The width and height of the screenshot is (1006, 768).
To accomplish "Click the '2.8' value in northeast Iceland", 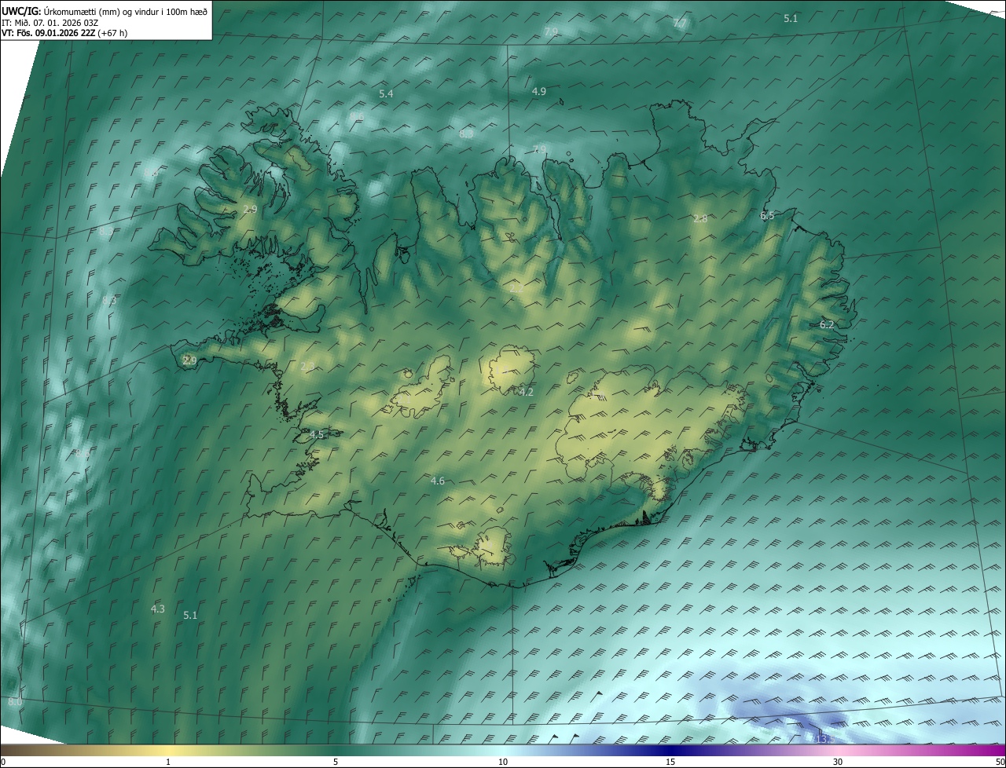I will click(x=700, y=218).
